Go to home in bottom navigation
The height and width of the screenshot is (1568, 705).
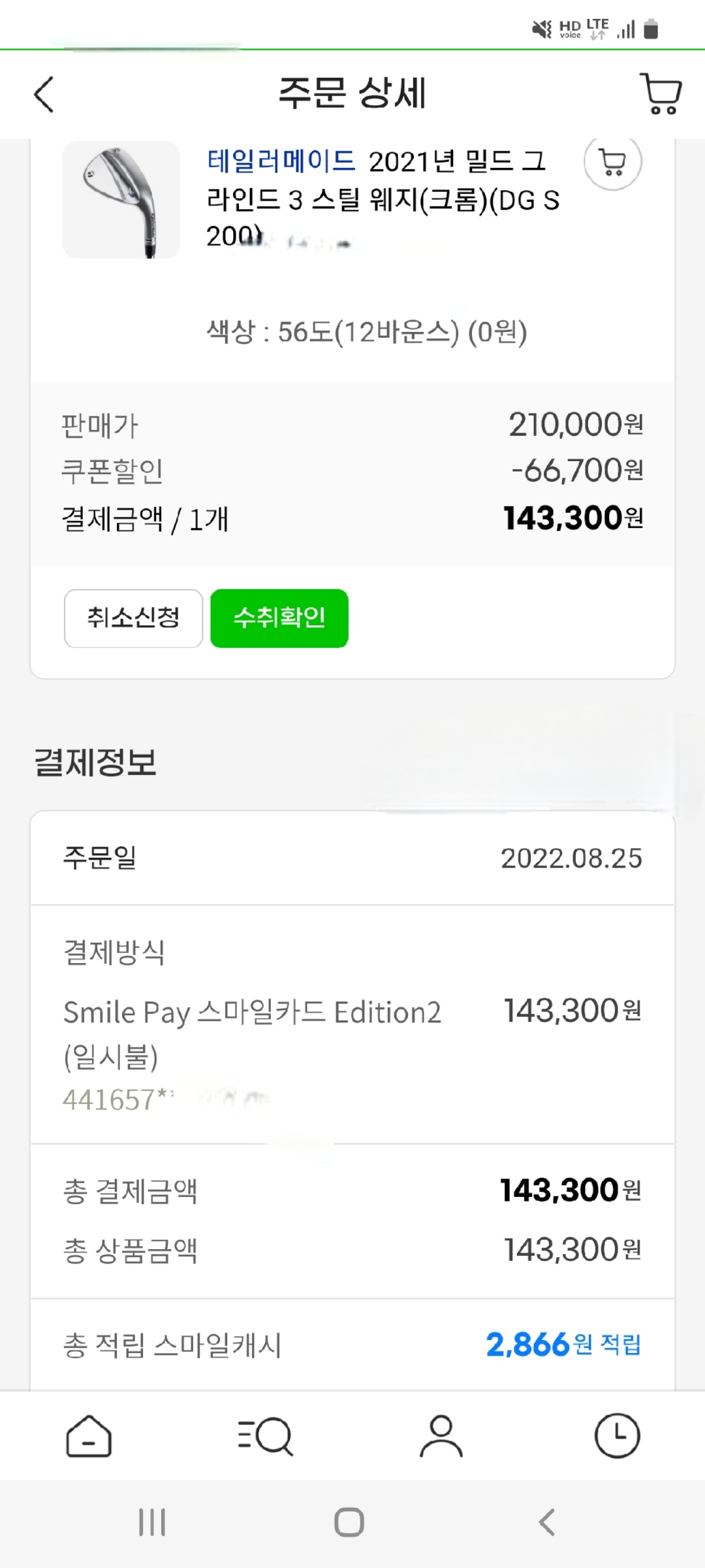tap(89, 1436)
